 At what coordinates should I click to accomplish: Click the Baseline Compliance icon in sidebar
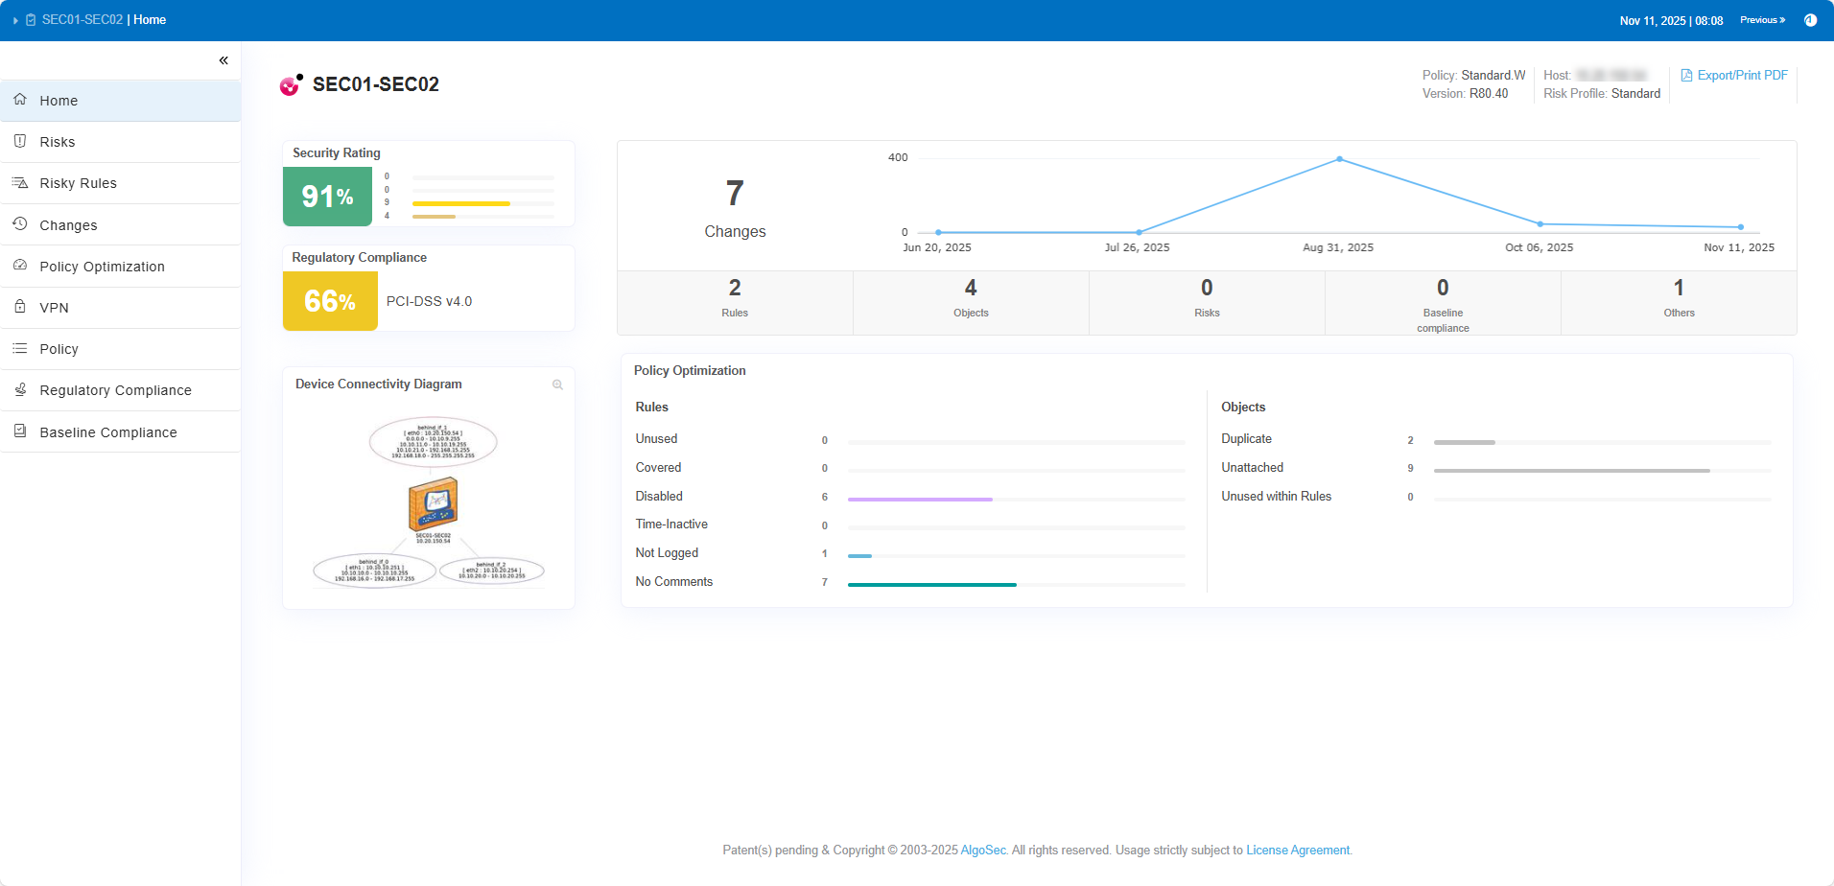click(20, 431)
